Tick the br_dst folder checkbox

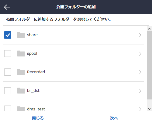point(8,91)
